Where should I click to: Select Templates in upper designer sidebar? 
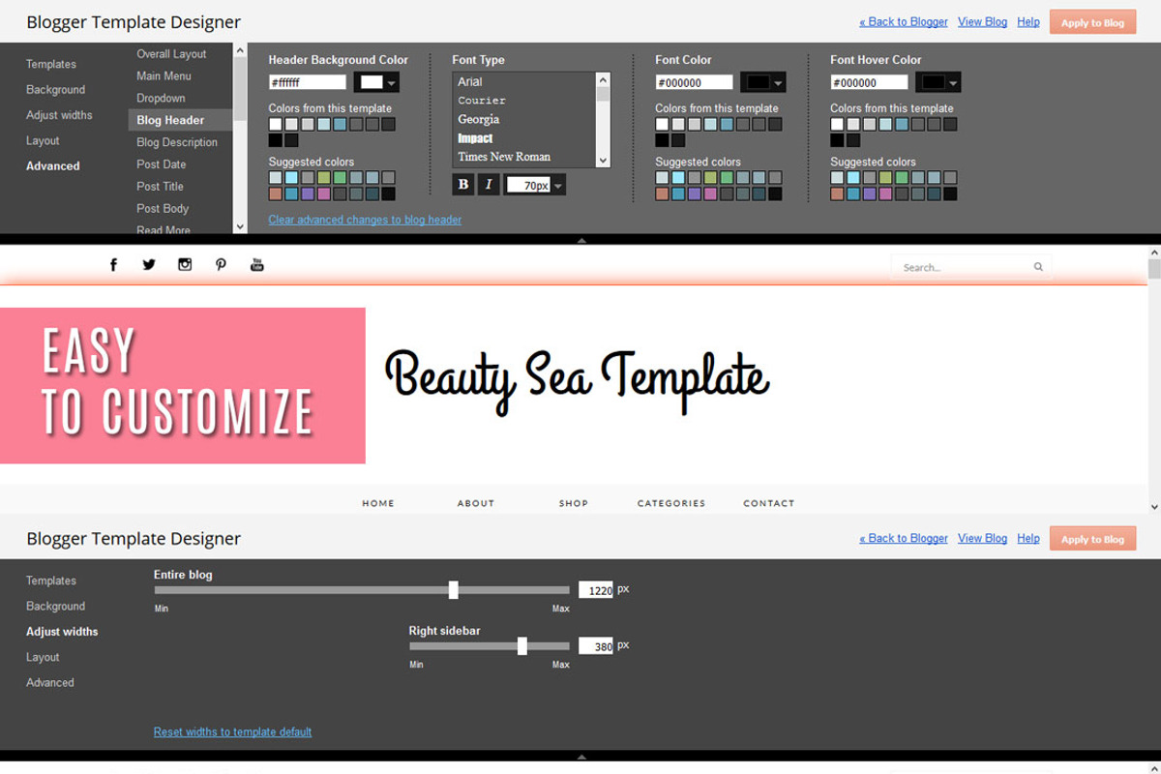tap(51, 64)
